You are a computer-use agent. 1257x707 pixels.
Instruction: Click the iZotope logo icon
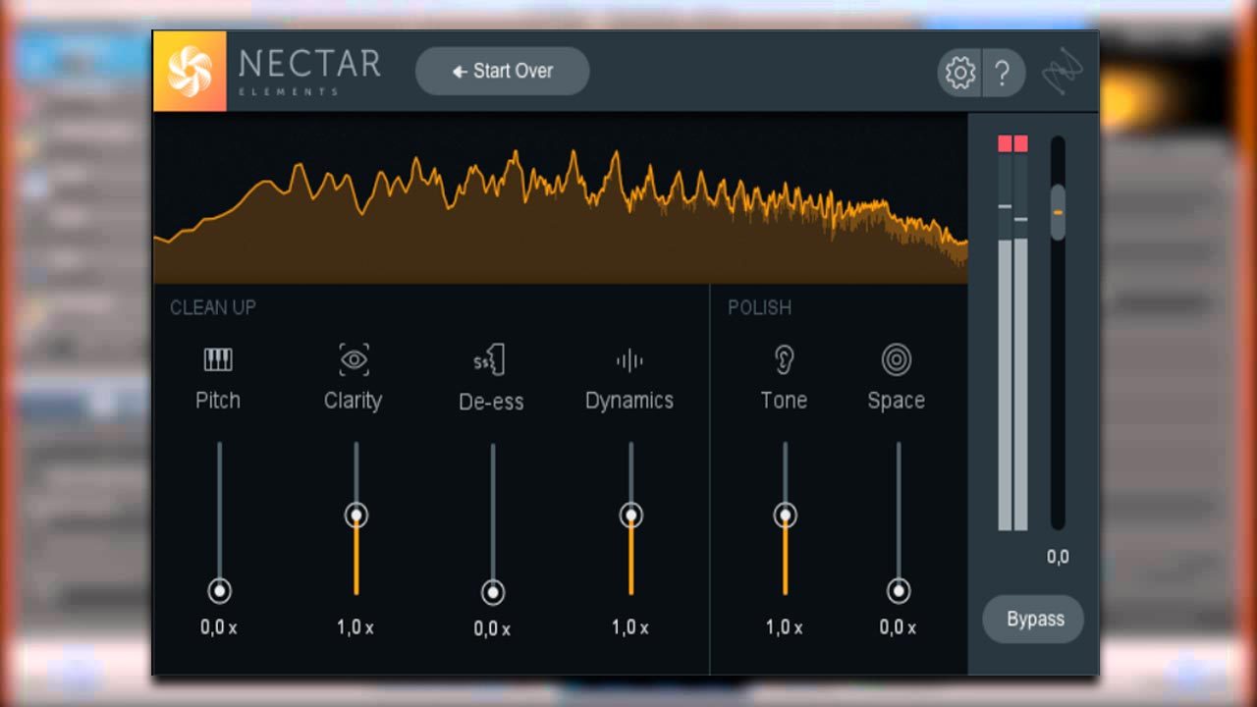[x=1063, y=72]
